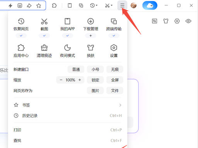Screen dimensions: 198x148
Task: Open 换肤 skin changer in menu
Action: [x=90, y=51]
